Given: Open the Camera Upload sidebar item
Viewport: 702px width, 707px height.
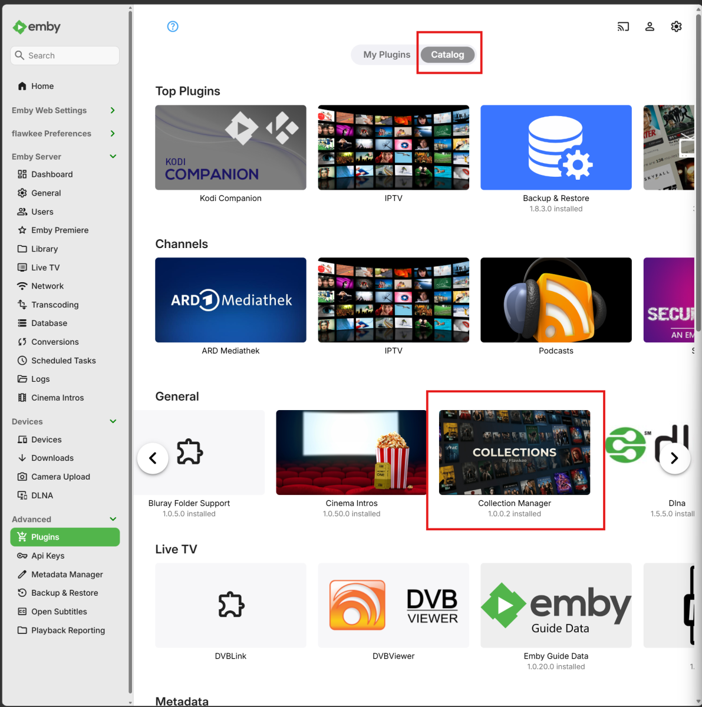Looking at the screenshot, I should [65, 477].
